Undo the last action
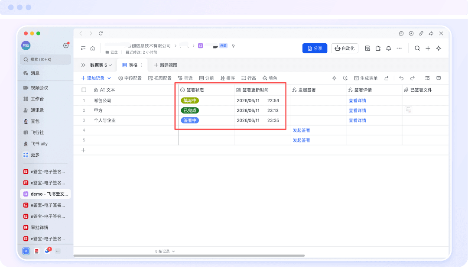This screenshot has width=468, height=271. (401, 78)
